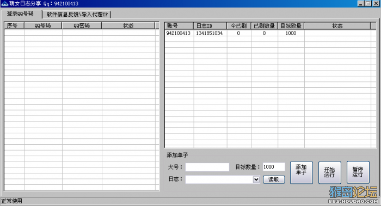Click the 目标数量 column header
This screenshot has height=206, width=381.
point(291,26)
